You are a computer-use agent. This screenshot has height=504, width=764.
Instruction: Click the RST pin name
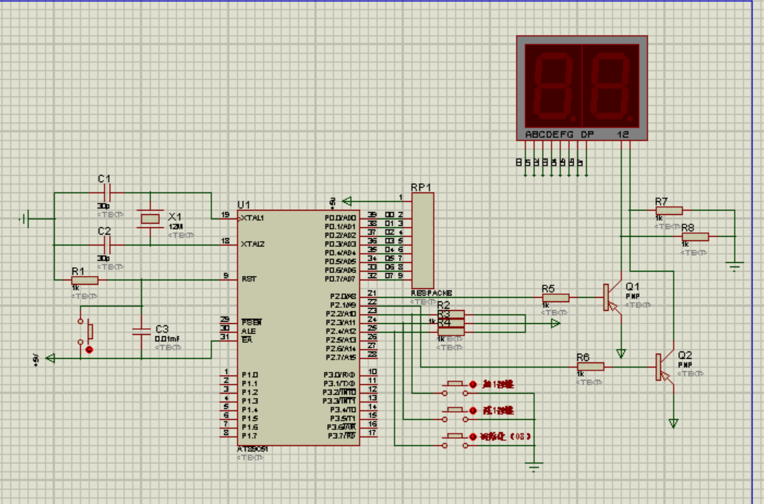pos(249,279)
